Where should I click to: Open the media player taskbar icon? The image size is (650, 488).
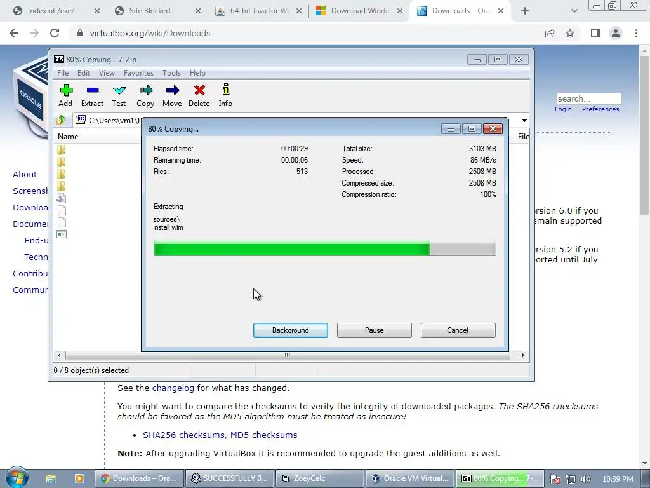(x=79, y=478)
